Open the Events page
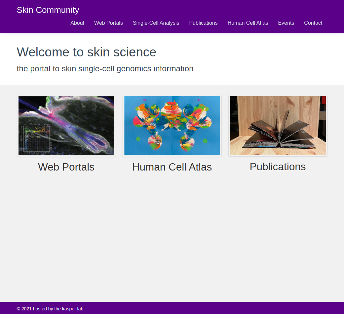The height and width of the screenshot is (314, 344). point(286,23)
